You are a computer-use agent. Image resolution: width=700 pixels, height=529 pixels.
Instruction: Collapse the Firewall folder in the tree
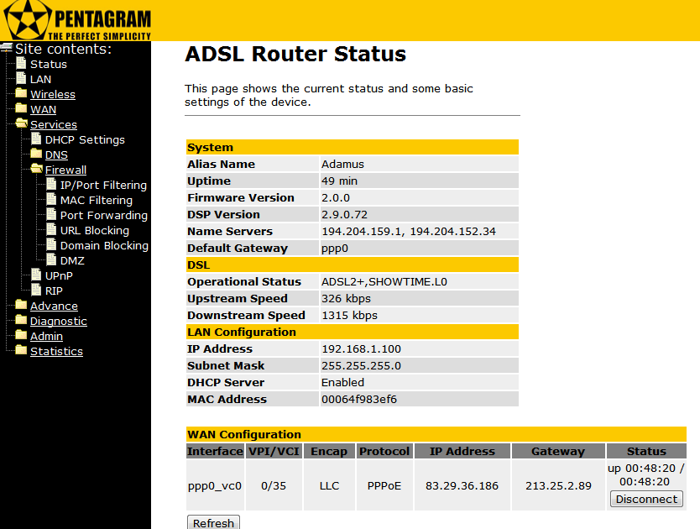(x=36, y=170)
